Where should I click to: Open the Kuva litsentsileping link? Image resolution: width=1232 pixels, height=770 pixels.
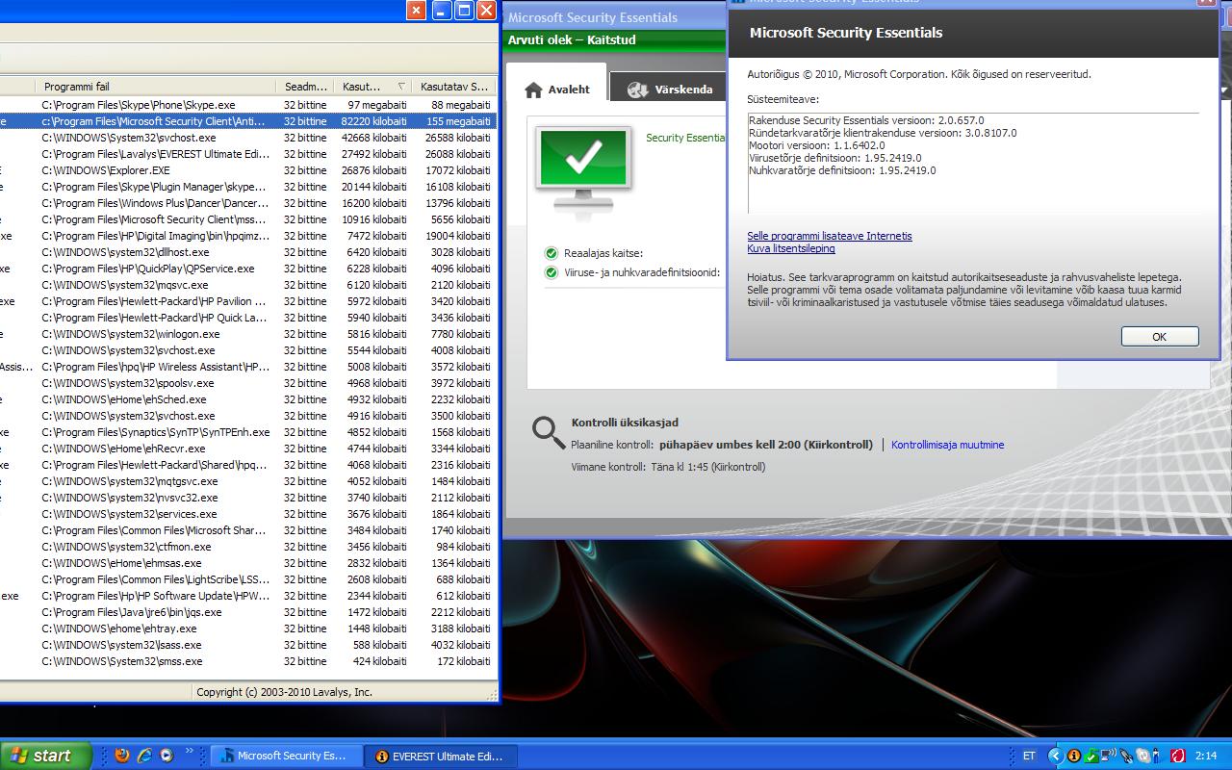791,248
